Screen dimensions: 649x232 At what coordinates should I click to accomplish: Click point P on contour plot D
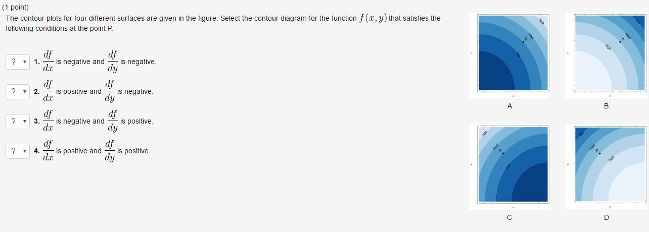tap(599, 153)
